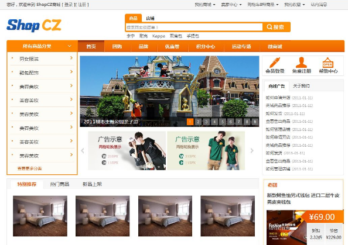The image size is (348, 245).
Task: Click the 注册 link in the welcome text
Action: pyautogui.click(x=82, y=5)
